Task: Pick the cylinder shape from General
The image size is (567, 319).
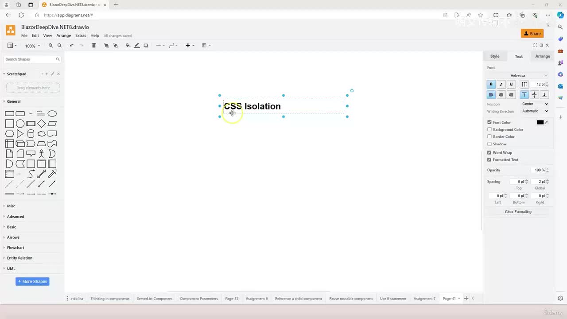Action: point(31,134)
